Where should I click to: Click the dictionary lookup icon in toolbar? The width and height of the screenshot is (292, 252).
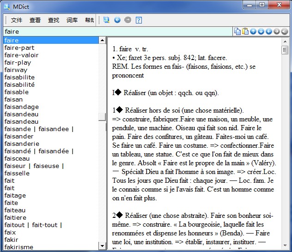pyautogui.click(x=107, y=20)
